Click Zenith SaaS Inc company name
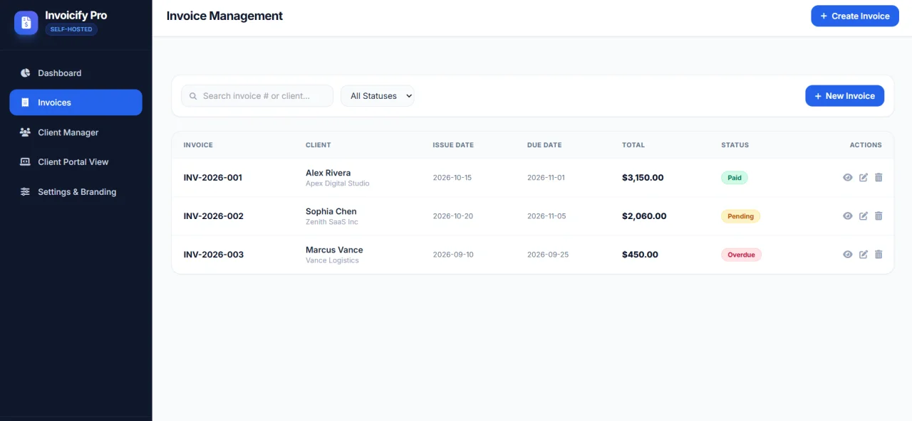 pos(332,222)
